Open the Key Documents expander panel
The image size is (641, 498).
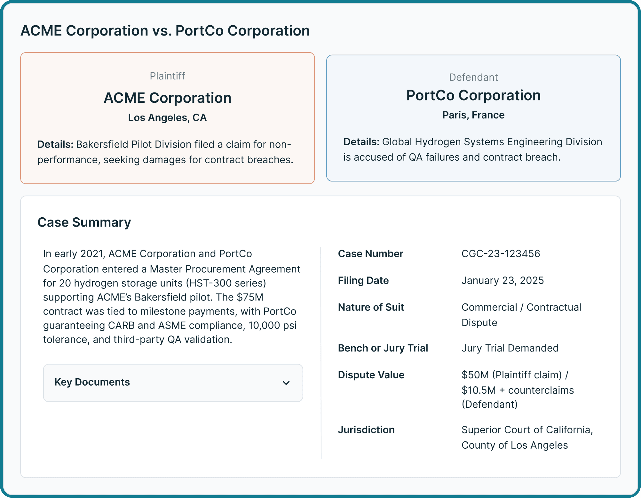pos(173,383)
